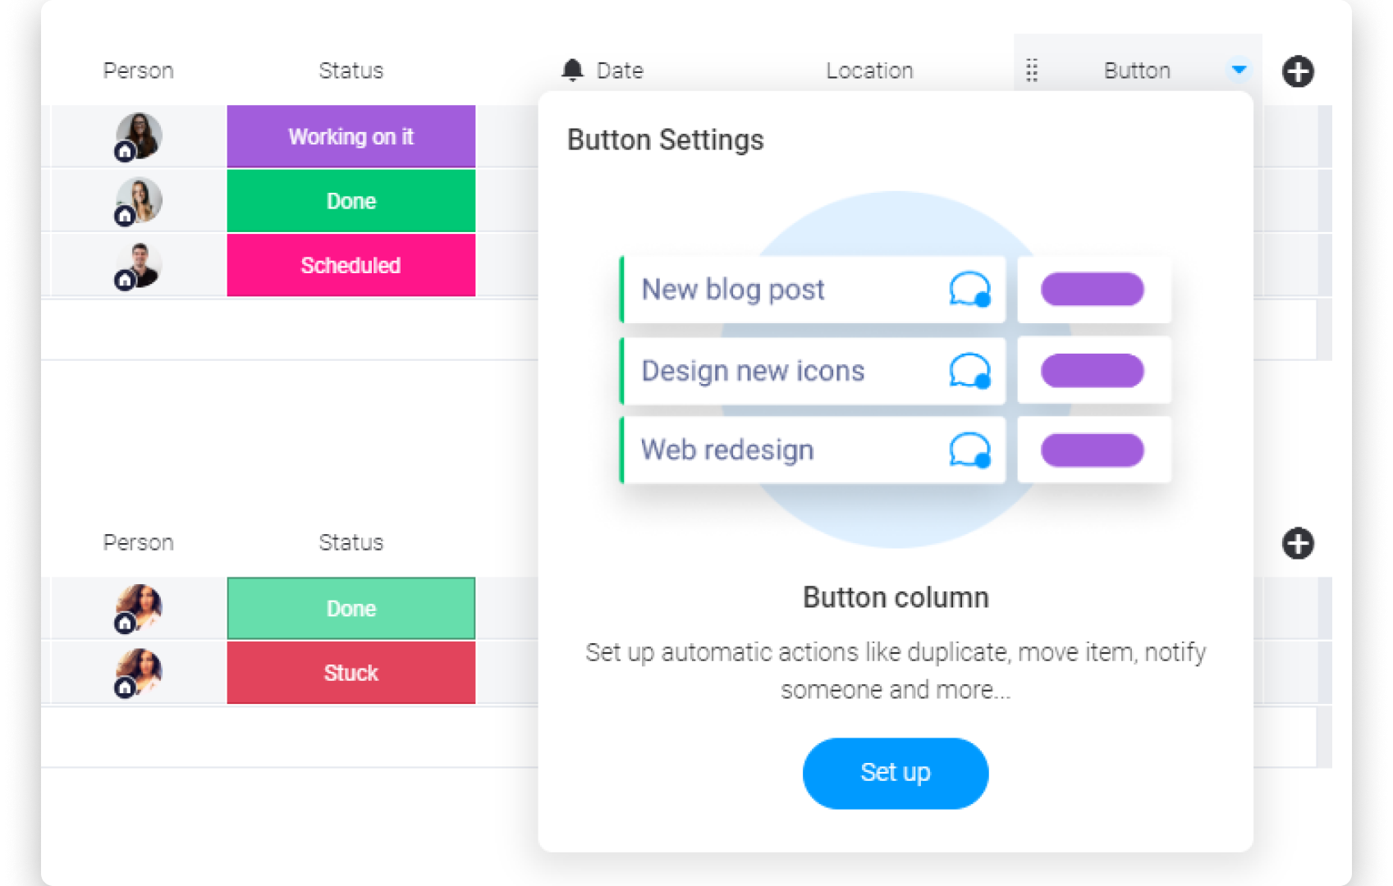Click the light green Done status in lower group
This screenshot has height=886, width=1393.
[x=351, y=609]
